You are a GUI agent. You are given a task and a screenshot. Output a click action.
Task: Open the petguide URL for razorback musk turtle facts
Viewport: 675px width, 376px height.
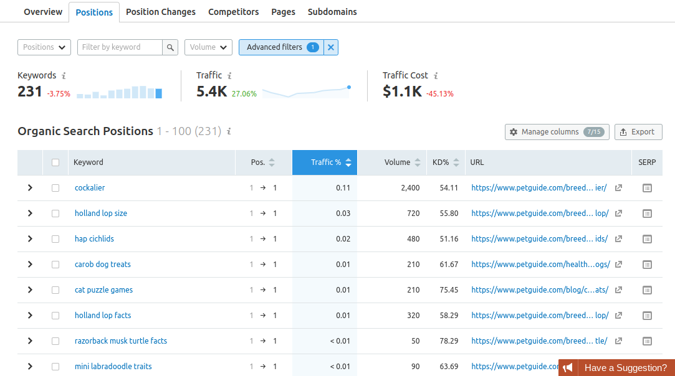539,341
